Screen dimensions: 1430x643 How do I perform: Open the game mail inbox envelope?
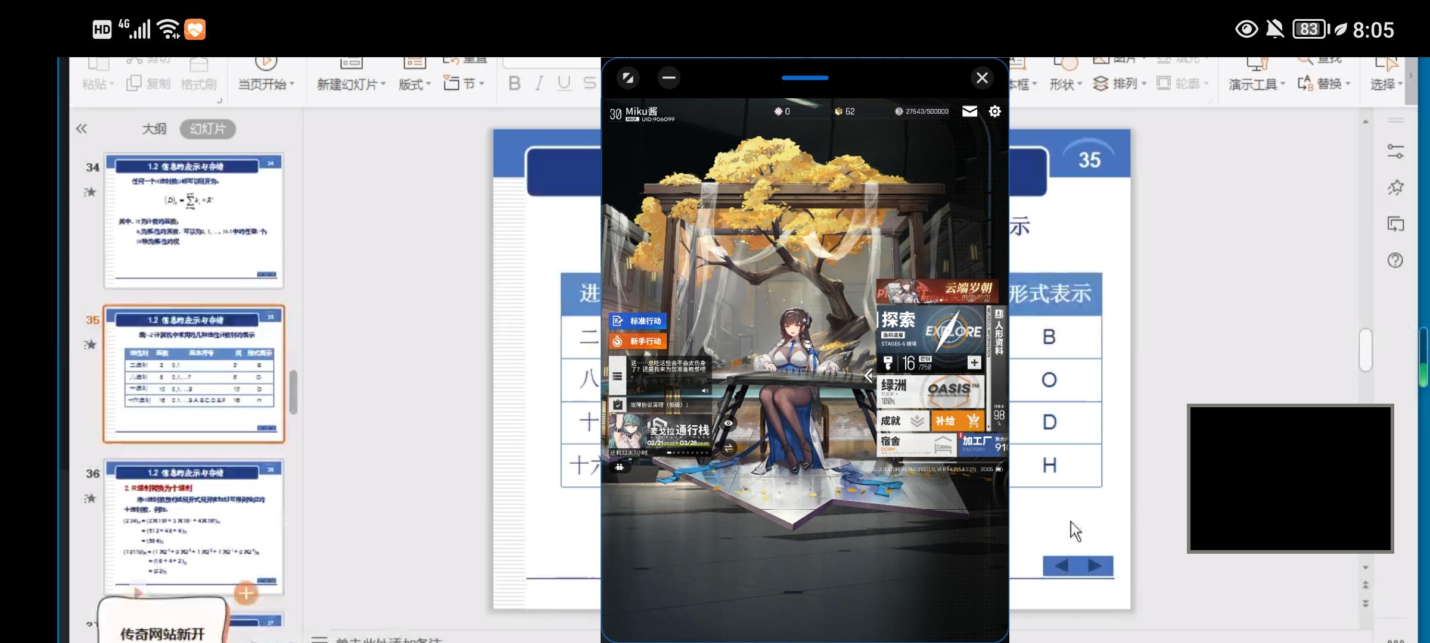coord(969,111)
